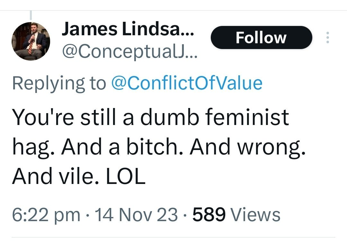Click the tweet's first line of text
347x241 pixels.
[x=150, y=117]
